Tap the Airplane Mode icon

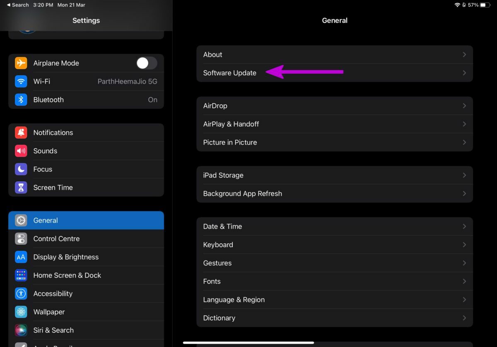(21, 63)
